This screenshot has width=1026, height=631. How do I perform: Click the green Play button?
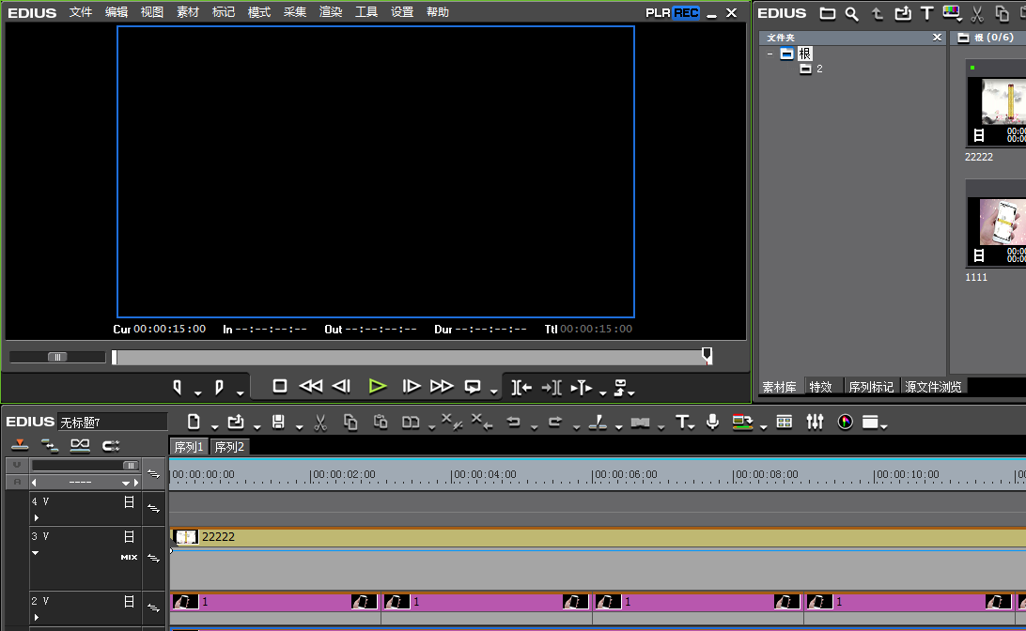pyautogui.click(x=378, y=386)
